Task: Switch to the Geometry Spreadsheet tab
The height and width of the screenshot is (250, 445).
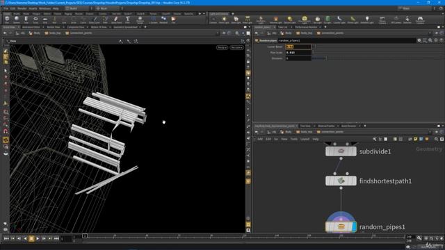Action: [125, 27]
